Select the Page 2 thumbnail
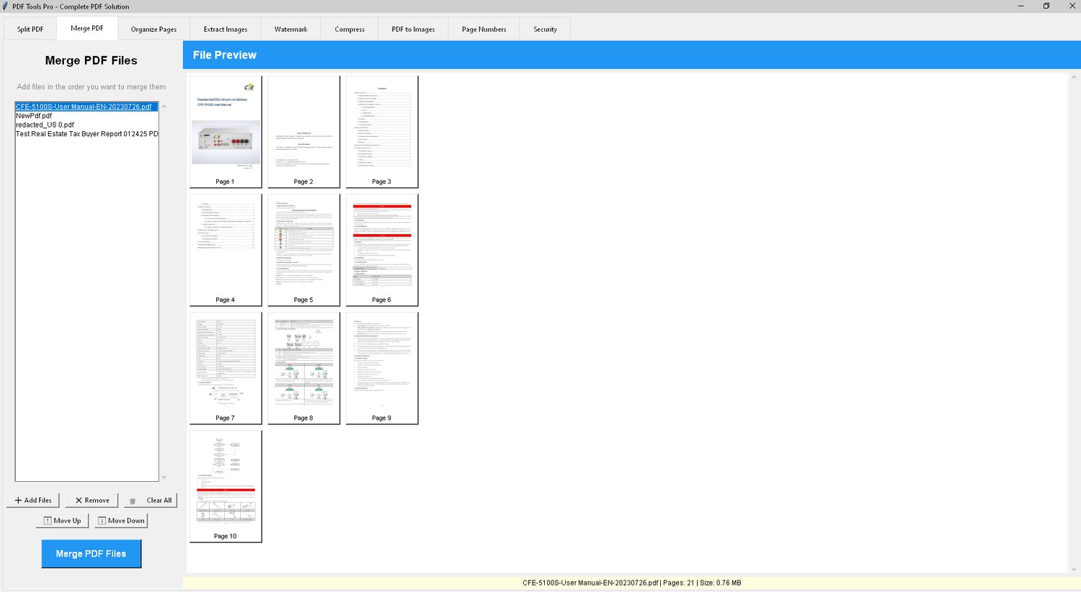The width and height of the screenshot is (1081, 592). pyautogui.click(x=303, y=132)
